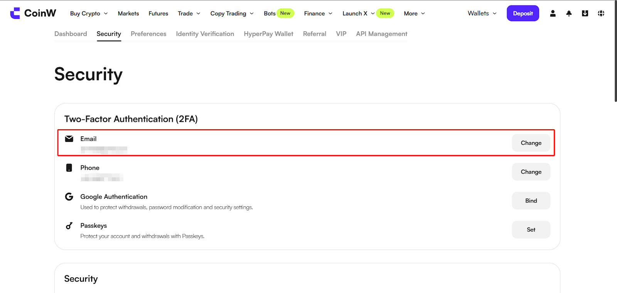Click the 'Protect your account and withdrawals' description
The height and width of the screenshot is (293, 617).
point(142,236)
